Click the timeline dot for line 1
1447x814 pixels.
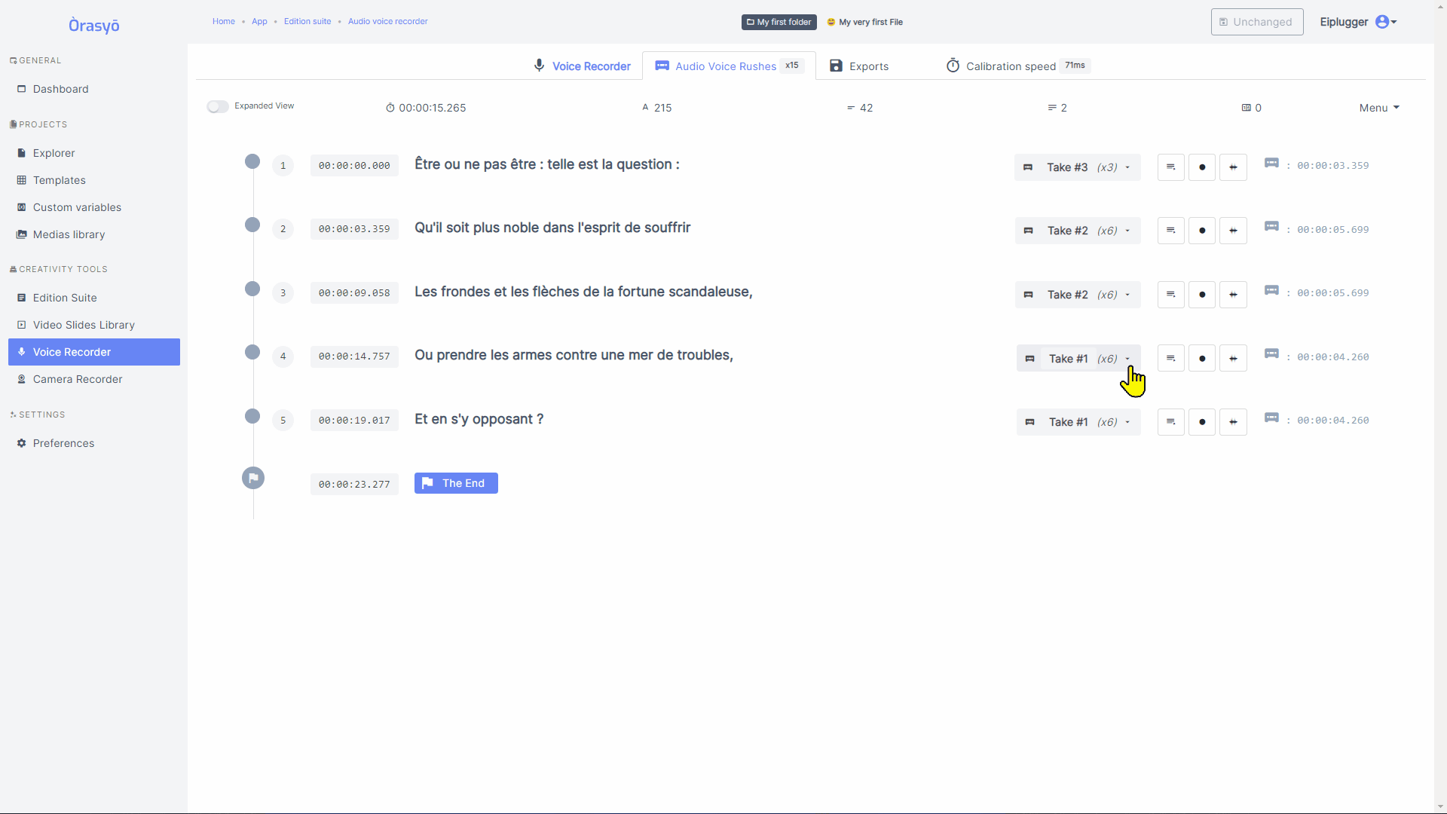click(252, 161)
